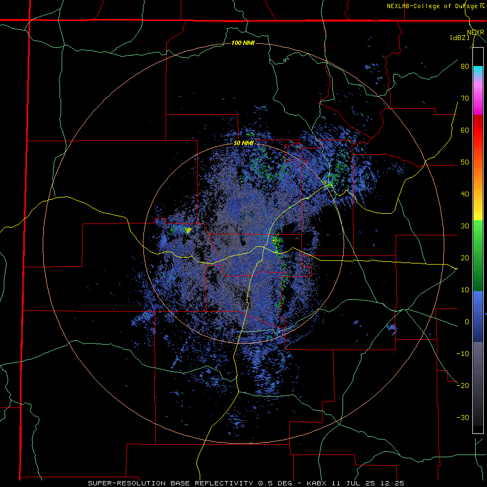The image size is (487, 487).
Task: Click the -30 dBZ legend value
Action: [x=463, y=417]
